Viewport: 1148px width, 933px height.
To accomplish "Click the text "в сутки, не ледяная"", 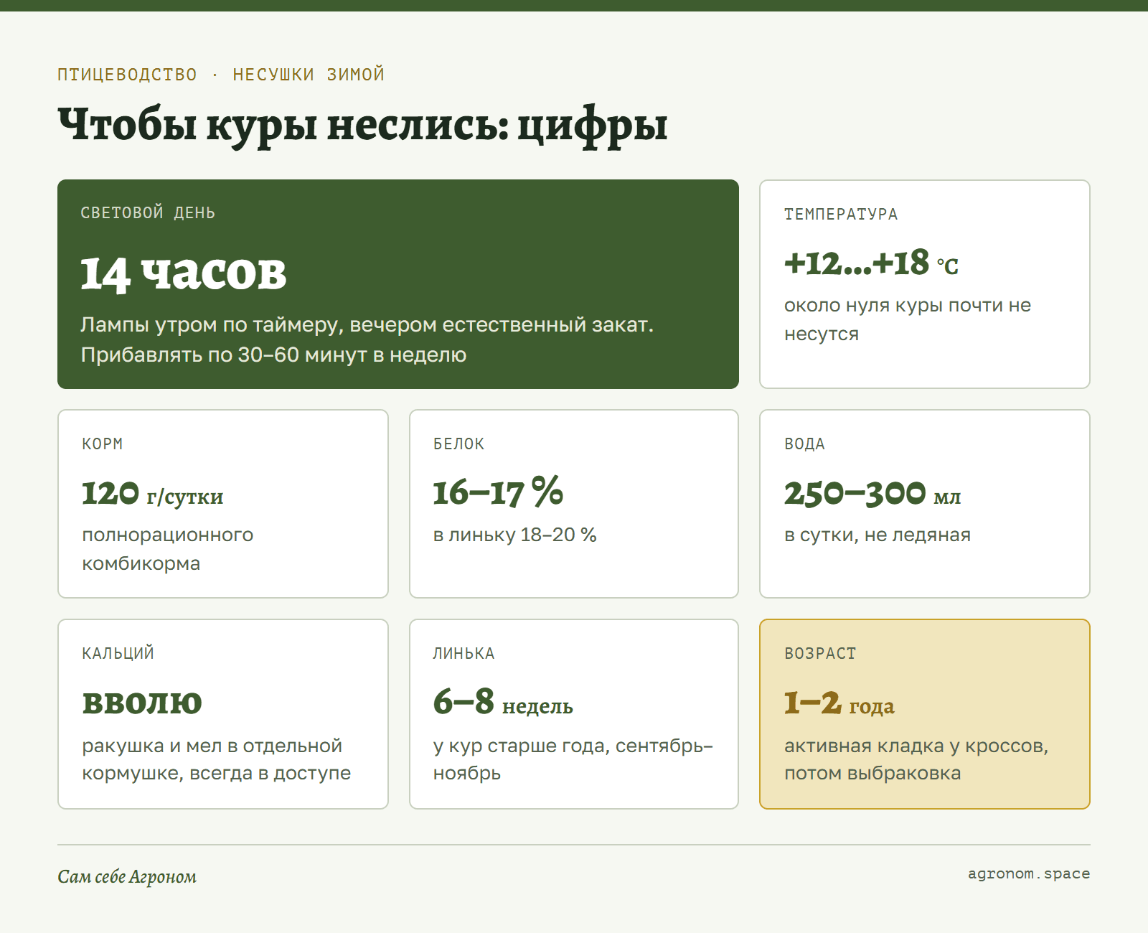I will click(x=878, y=535).
